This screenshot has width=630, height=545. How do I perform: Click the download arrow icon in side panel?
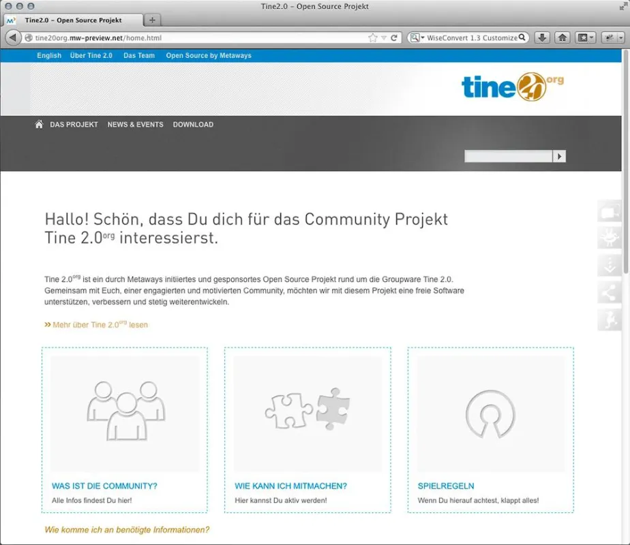(610, 265)
